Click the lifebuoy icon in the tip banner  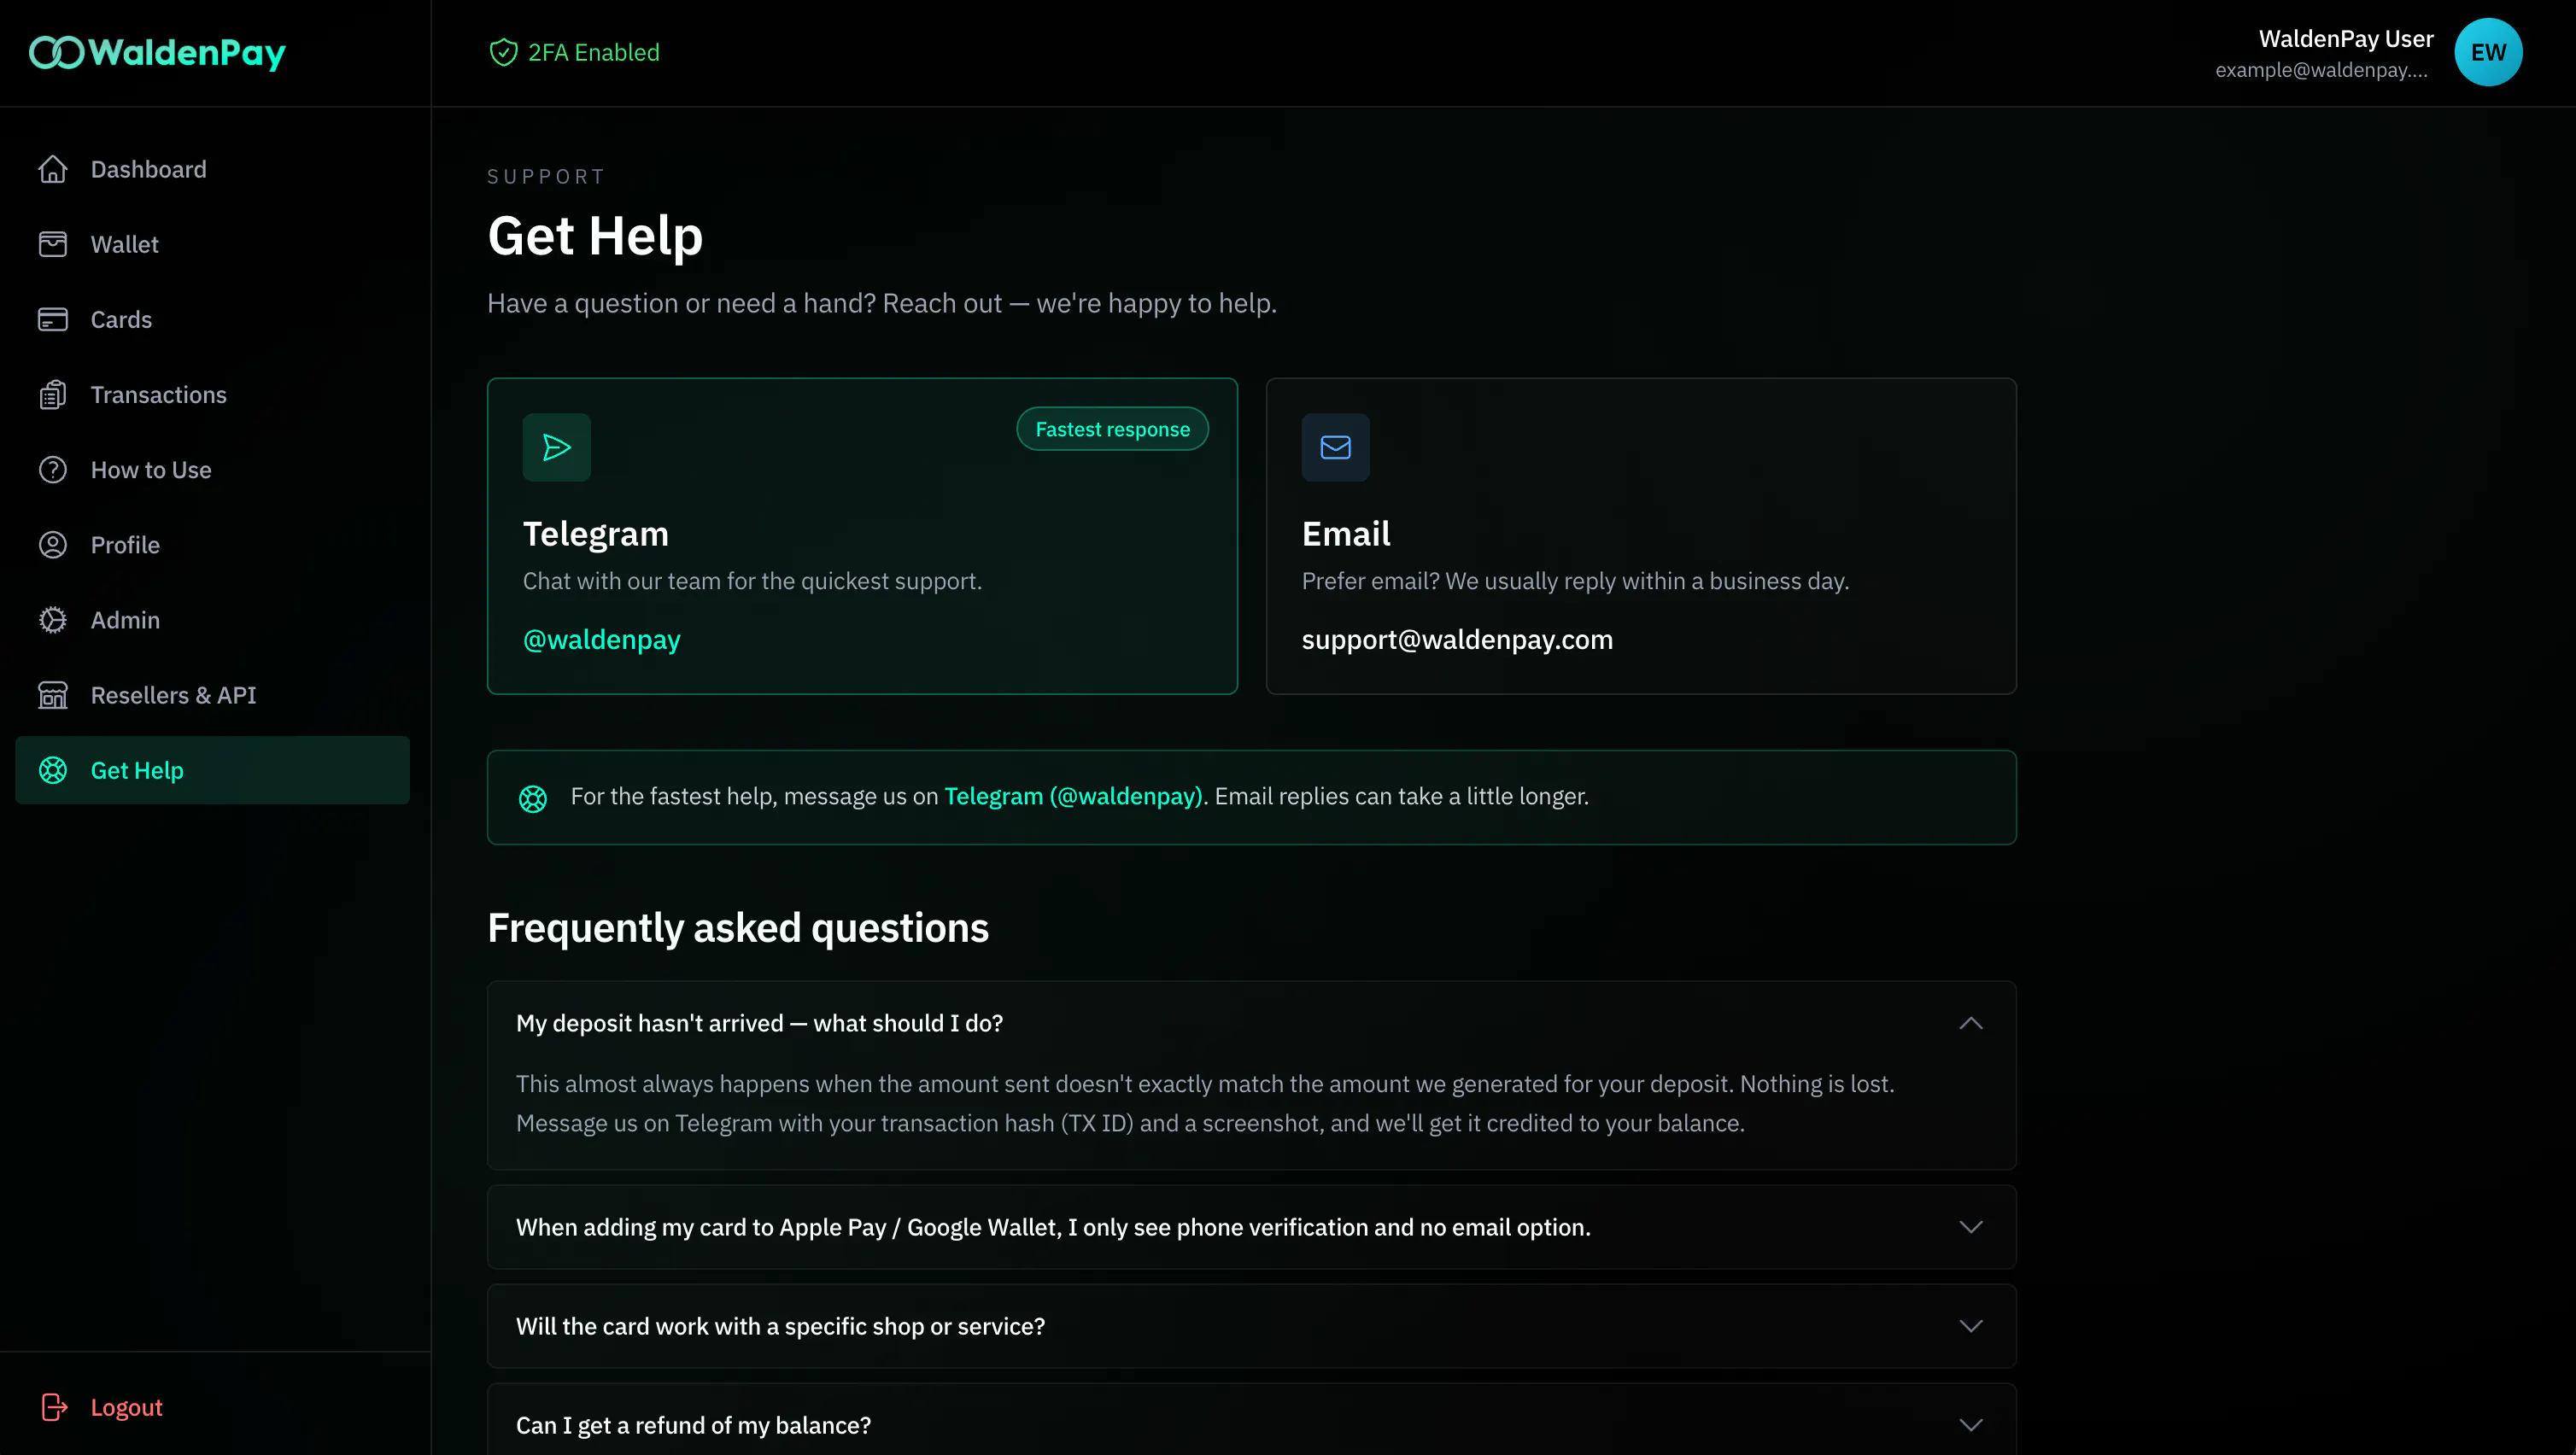pos(533,798)
